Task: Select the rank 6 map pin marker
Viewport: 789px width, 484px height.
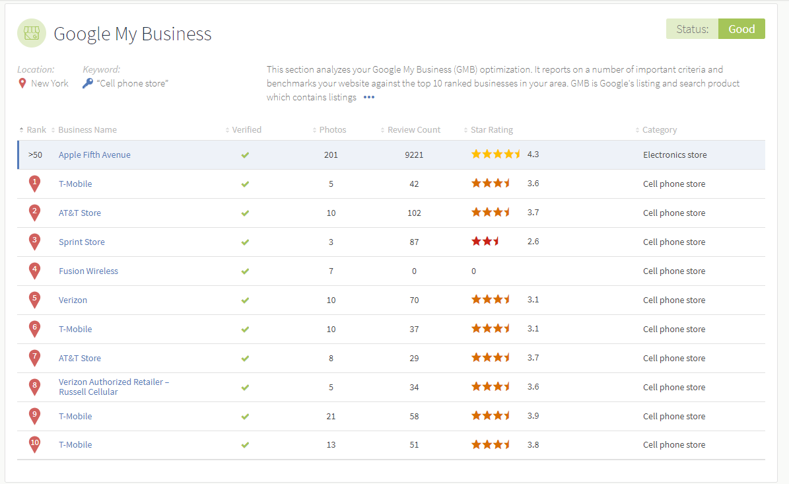Action: point(35,329)
